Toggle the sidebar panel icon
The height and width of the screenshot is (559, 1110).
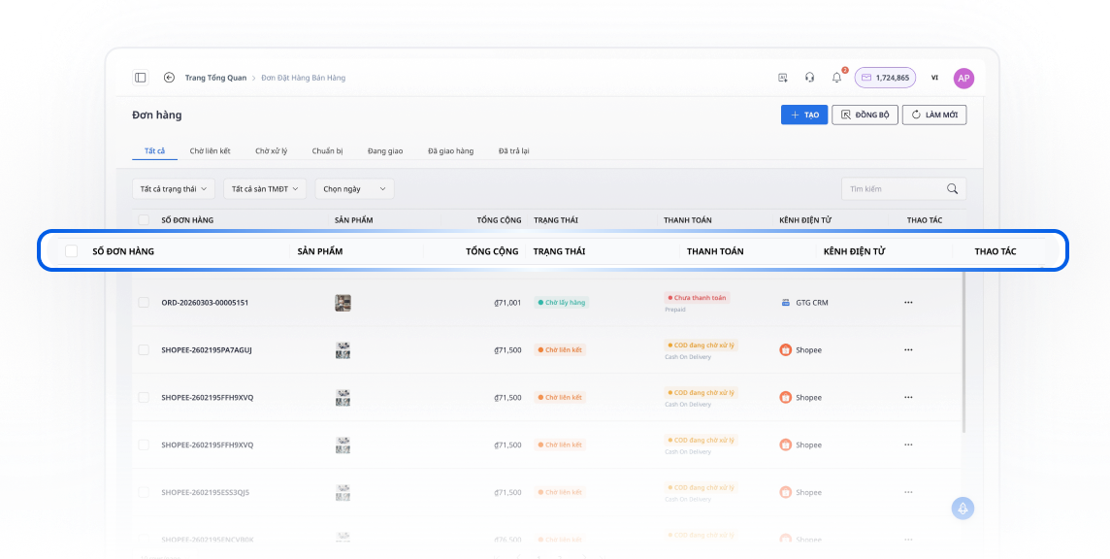coord(141,78)
